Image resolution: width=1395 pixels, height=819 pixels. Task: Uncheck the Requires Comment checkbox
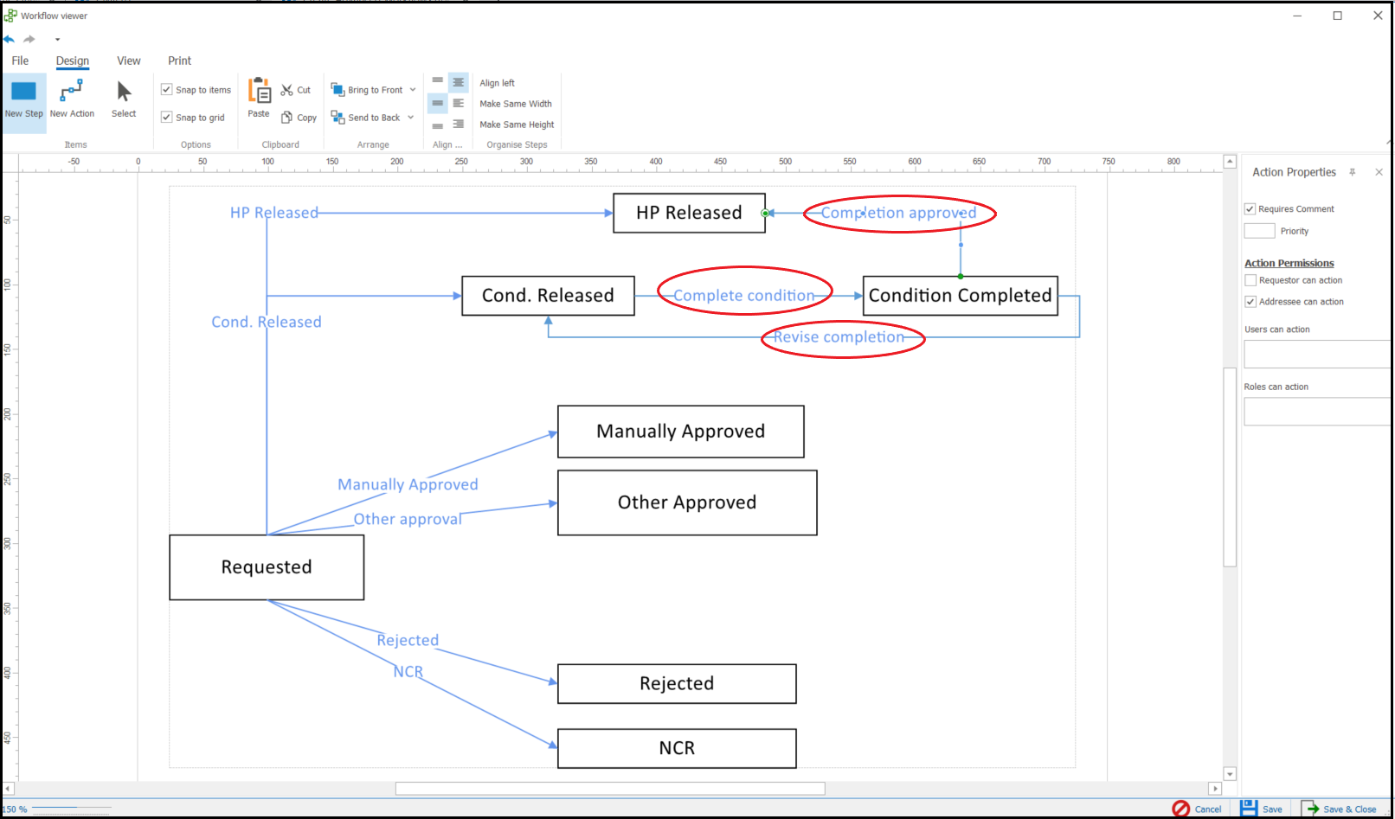pos(1250,208)
